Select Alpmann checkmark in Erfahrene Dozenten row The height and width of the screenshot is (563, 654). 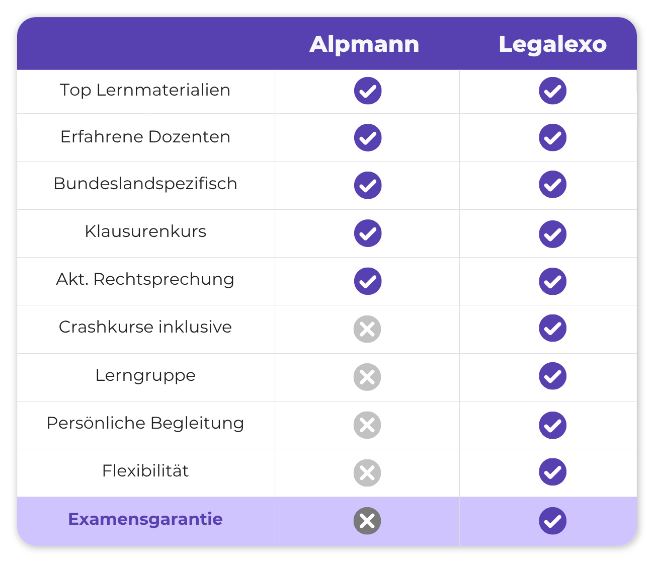pyautogui.click(x=368, y=137)
